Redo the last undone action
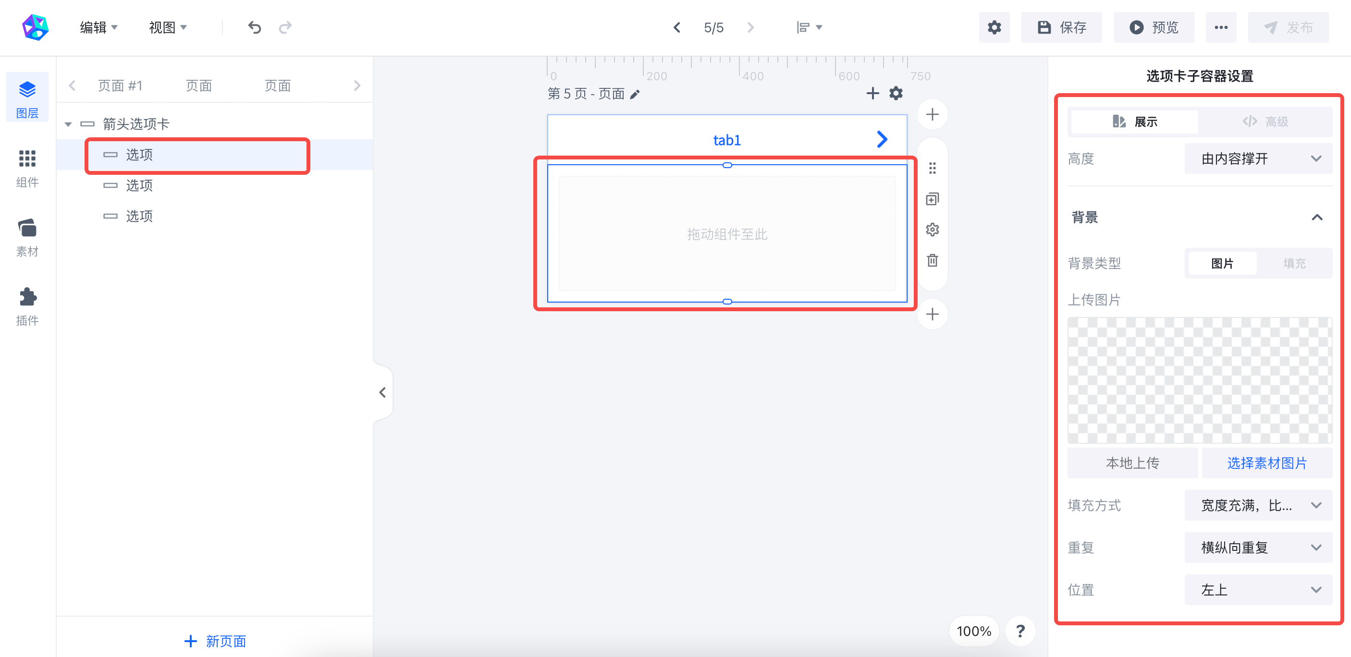The image size is (1351, 657). pyautogui.click(x=285, y=27)
